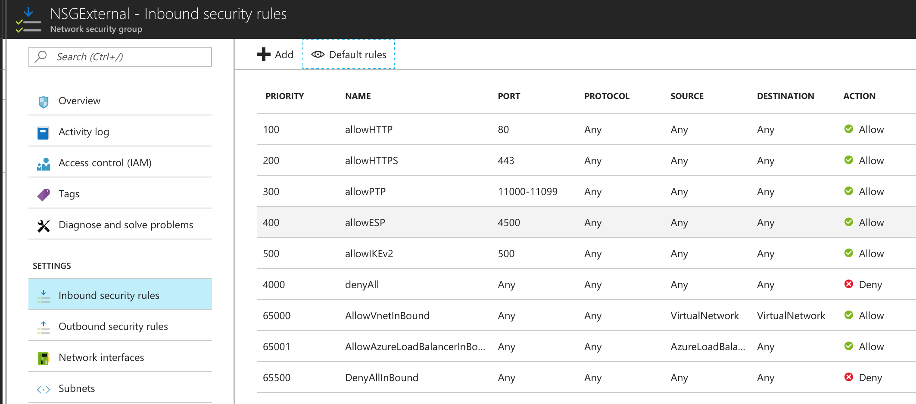Select the allowIKEv2 rule row

(x=586, y=253)
